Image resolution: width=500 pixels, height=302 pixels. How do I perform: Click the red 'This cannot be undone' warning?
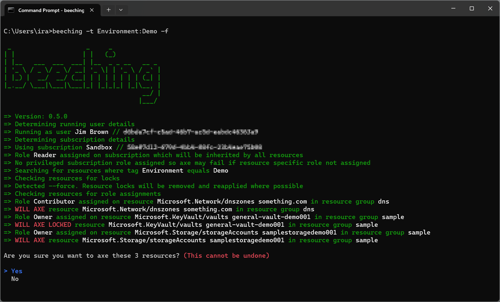coord(226,256)
